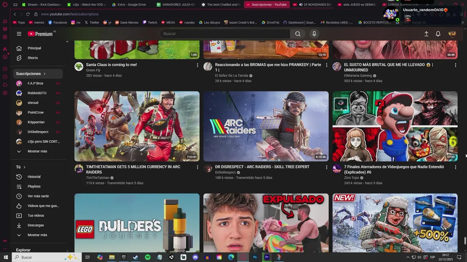
Task: Open shroud channel in sidebar
Action: (x=38, y=103)
